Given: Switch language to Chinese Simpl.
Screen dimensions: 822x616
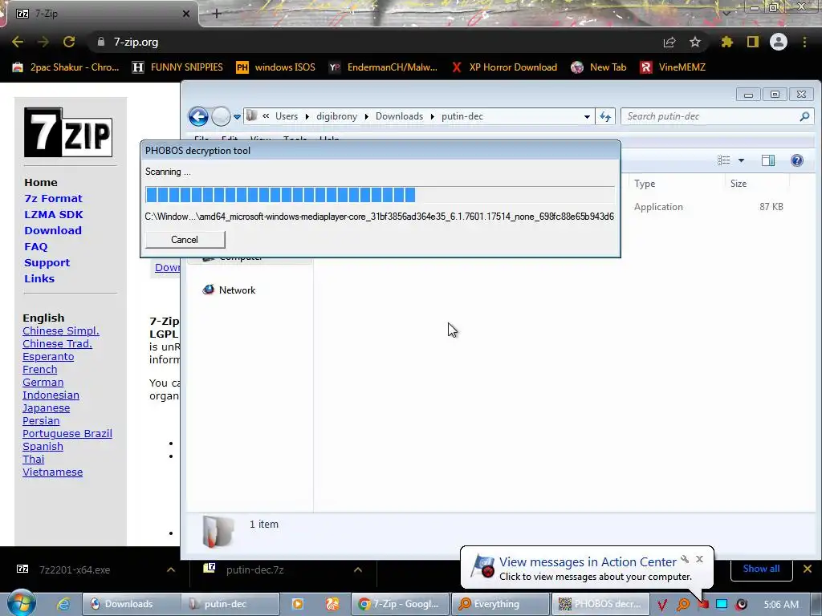Looking at the screenshot, I should point(61,331).
